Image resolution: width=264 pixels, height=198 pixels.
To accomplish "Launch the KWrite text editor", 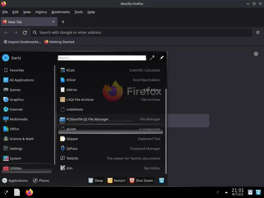I will click(110, 90).
